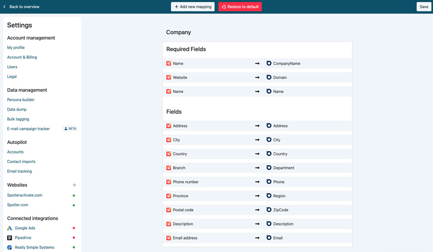433x252 pixels.
Task: Click the green status dot for Spotleractivate.com
Action: 74,195
